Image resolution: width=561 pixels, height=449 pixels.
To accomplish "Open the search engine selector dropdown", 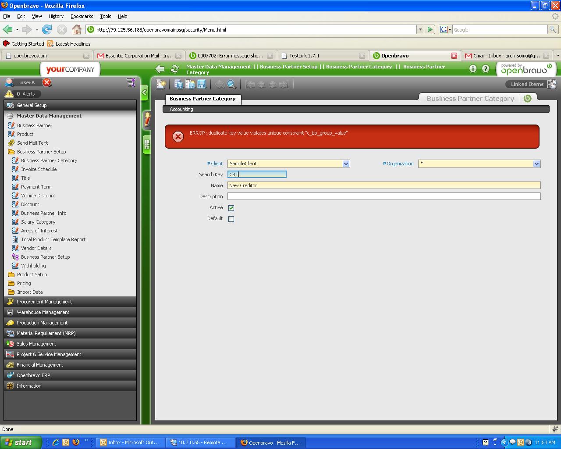I will pyautogui.click(x=445, y=29).
